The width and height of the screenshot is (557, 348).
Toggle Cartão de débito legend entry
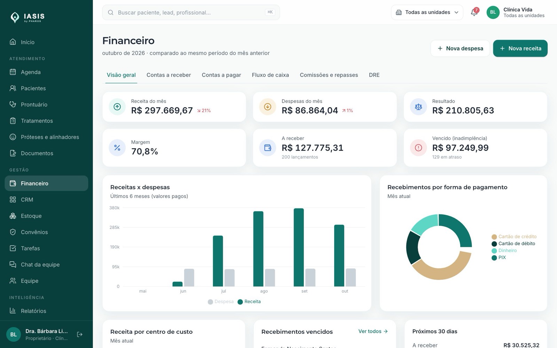513,244
